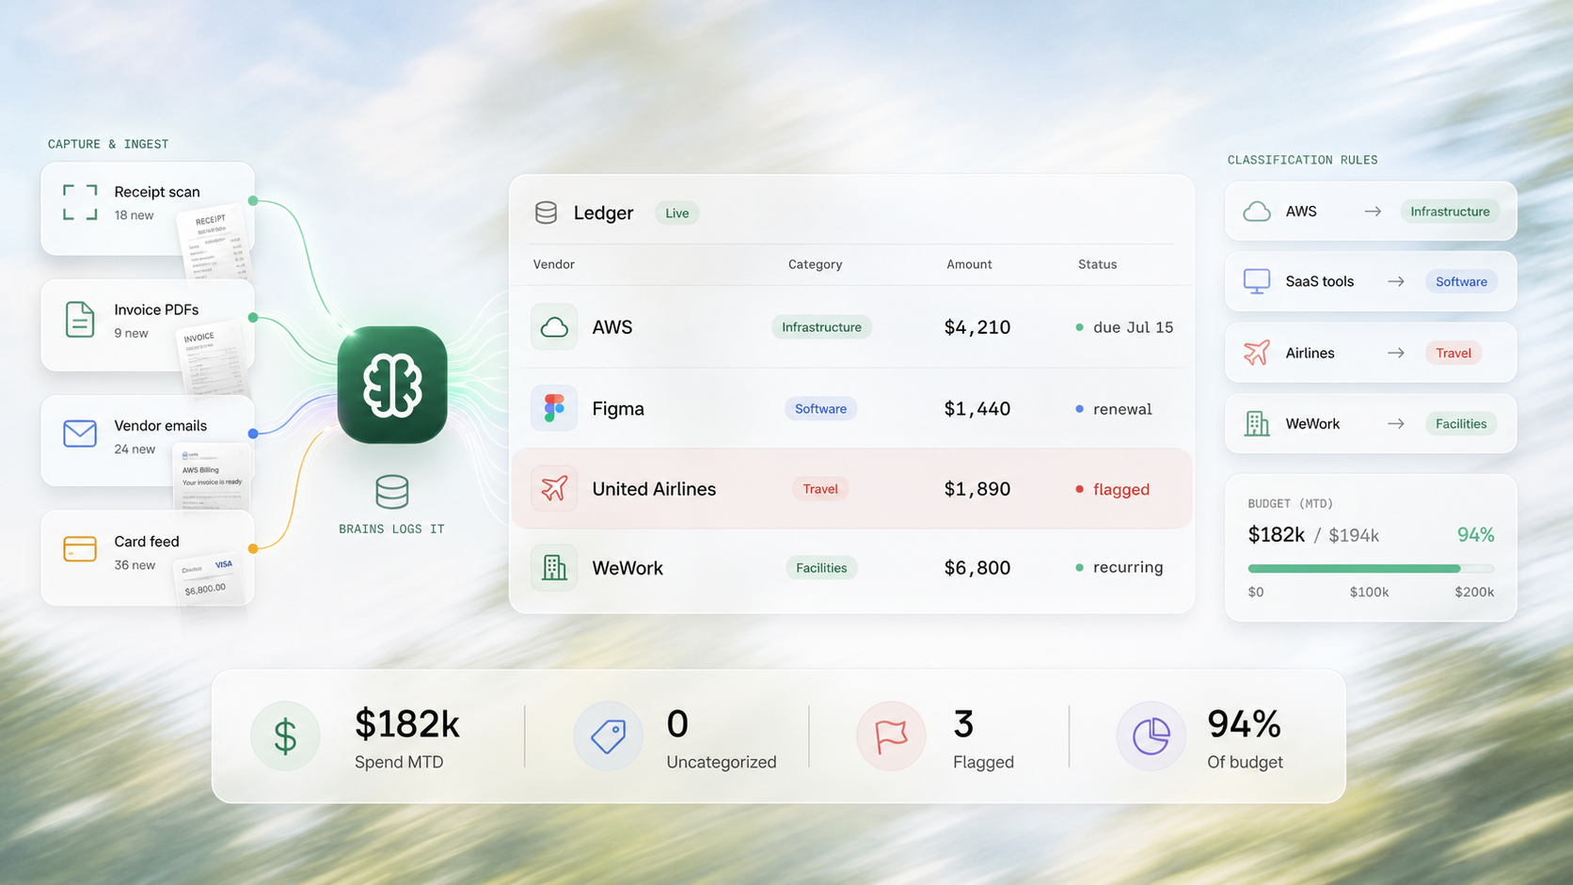Click the pie chart Of budget icon
The height and width of the screenshot is (885, 1573).
[x=1151, y=736]
